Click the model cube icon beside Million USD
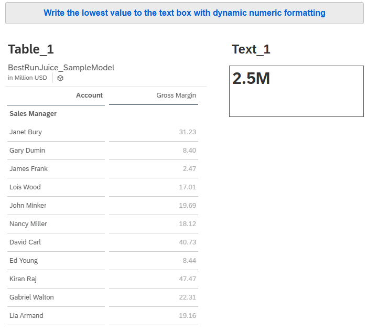 (61, 78)
